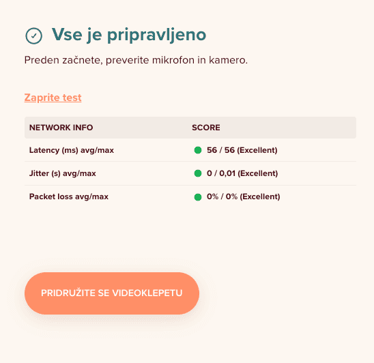374x363 pixels.
Task: Click the SCORE column header
Action: (x=206, y=128)
